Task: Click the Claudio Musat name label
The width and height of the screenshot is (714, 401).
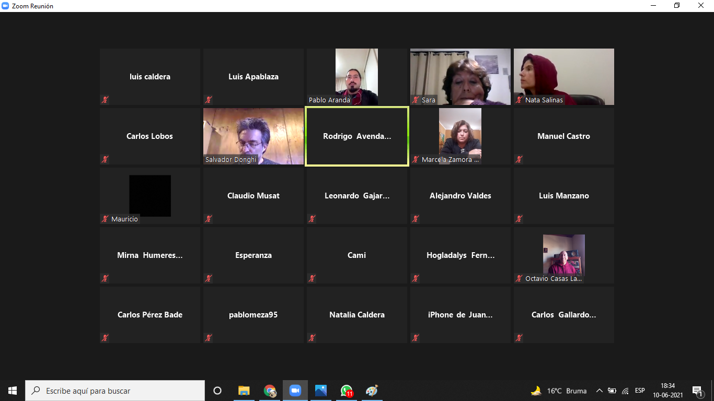Action: pos(254,196)
